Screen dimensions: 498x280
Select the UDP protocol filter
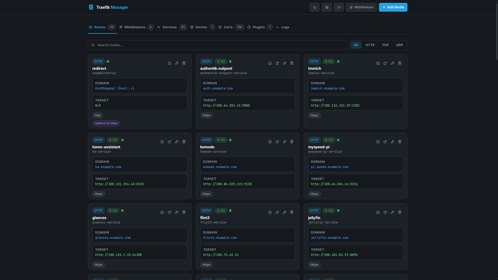pyautogui.click(x=399, y=45)
